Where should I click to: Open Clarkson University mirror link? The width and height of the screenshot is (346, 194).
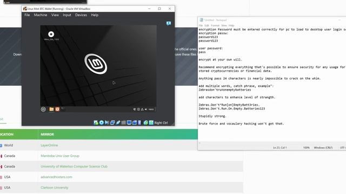54,188
